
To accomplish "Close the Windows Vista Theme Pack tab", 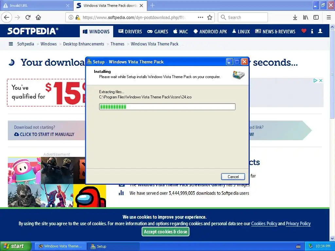I will coord(141,6).
